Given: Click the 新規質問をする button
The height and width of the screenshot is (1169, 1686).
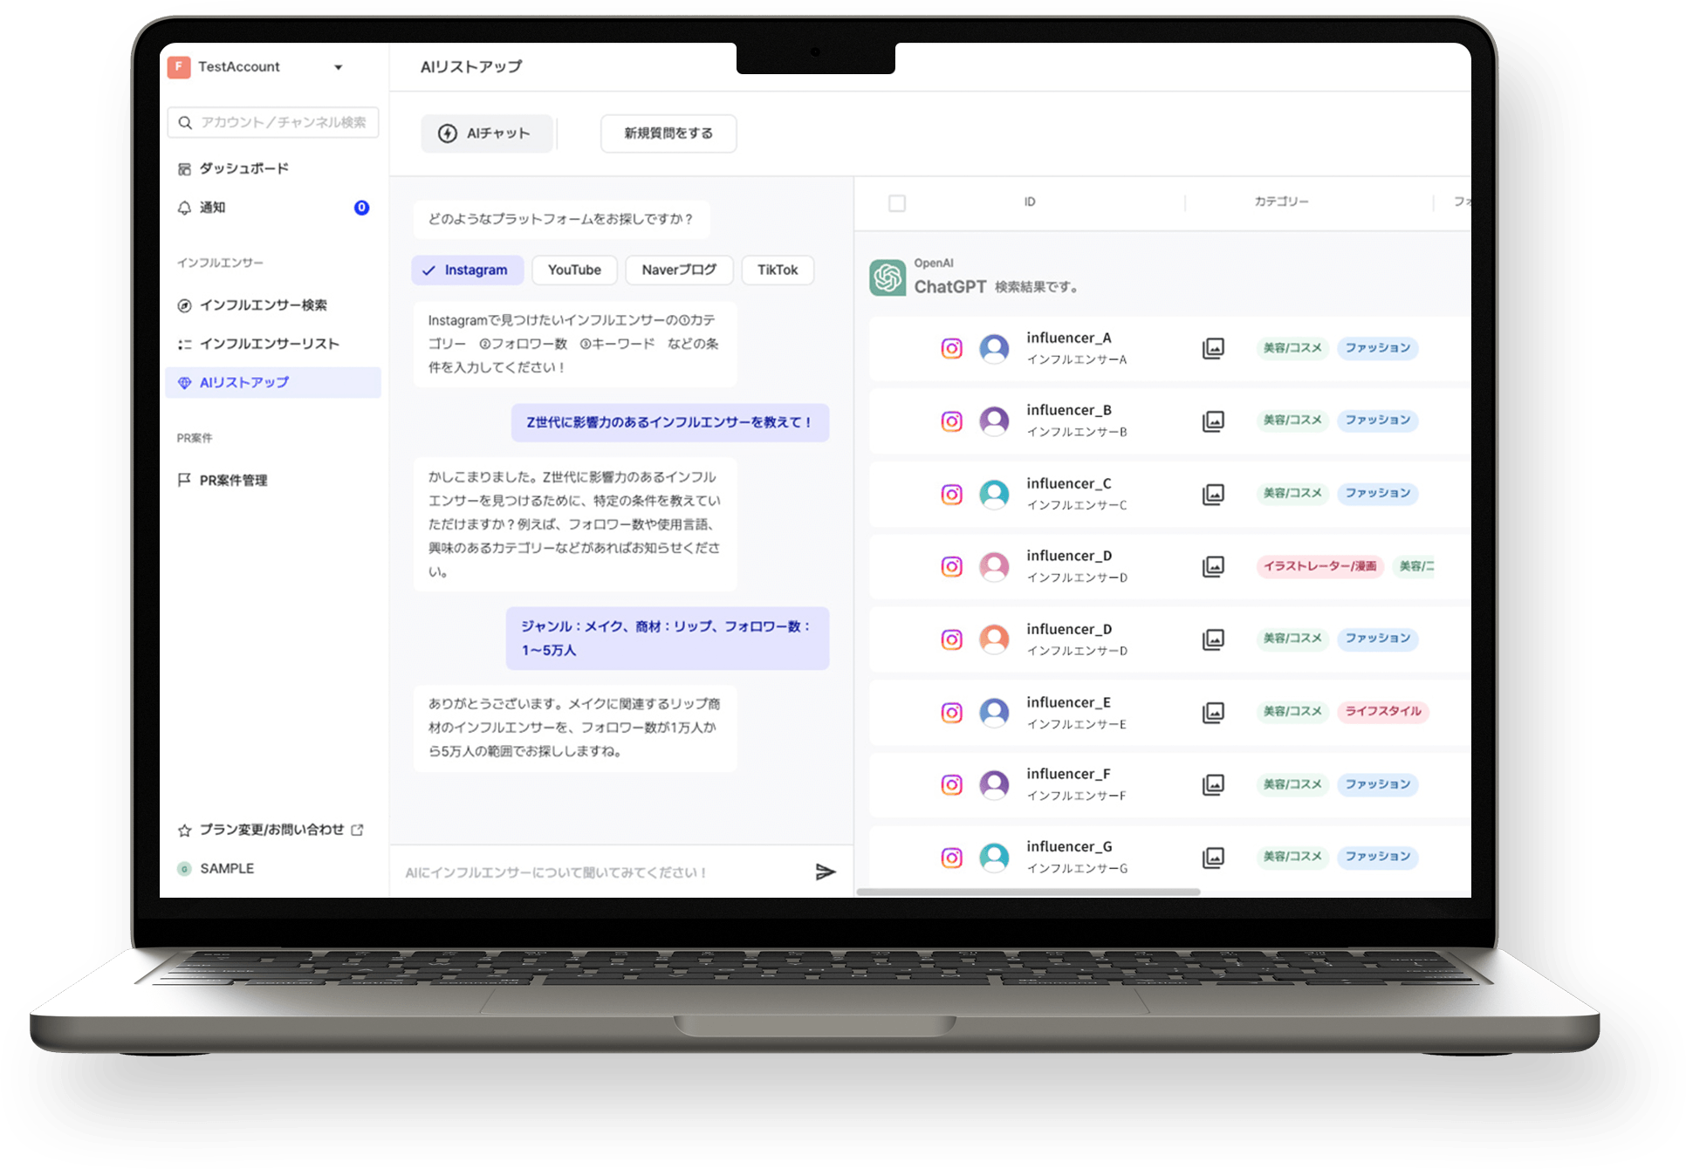Looking at the screenshot, I should point(668,133).
